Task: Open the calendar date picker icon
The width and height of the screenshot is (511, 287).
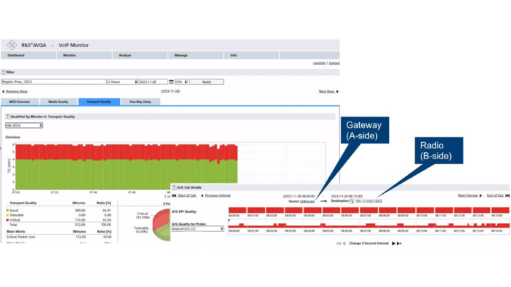Action: pyautogui.click(x=171, y=82)
